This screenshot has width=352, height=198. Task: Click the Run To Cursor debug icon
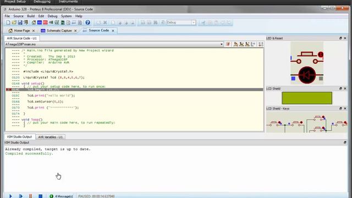click(253, 44)
